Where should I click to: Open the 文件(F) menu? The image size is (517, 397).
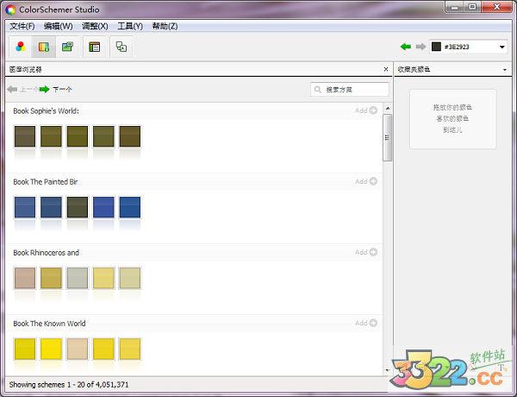(x=22, y=26)
